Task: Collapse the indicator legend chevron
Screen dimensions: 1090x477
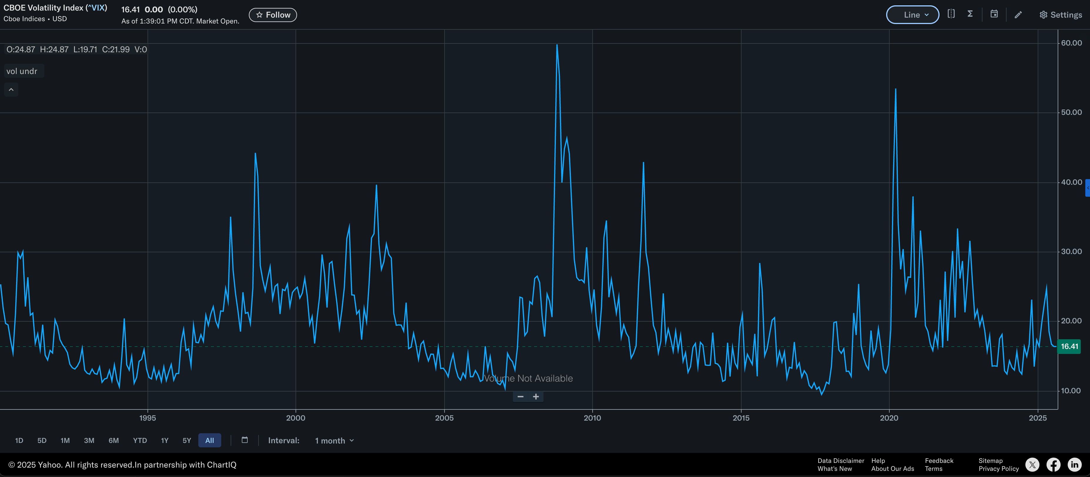Action: point(11,90)
